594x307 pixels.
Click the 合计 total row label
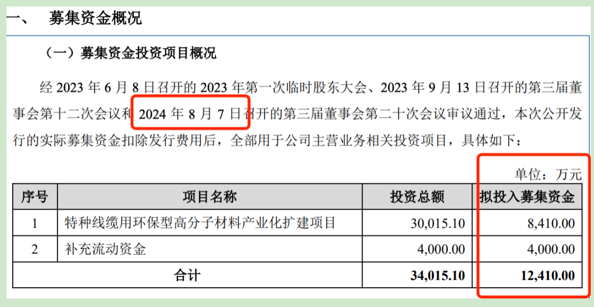tap(187, 276)
